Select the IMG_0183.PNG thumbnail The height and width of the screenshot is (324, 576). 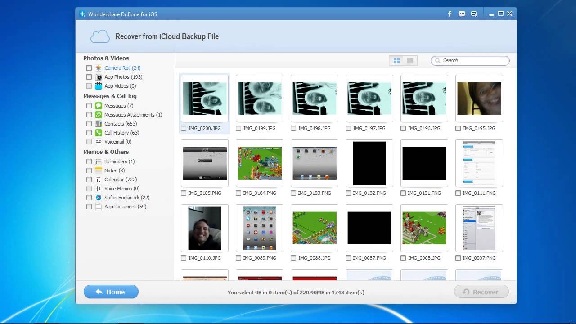click(x=315, y=163)
